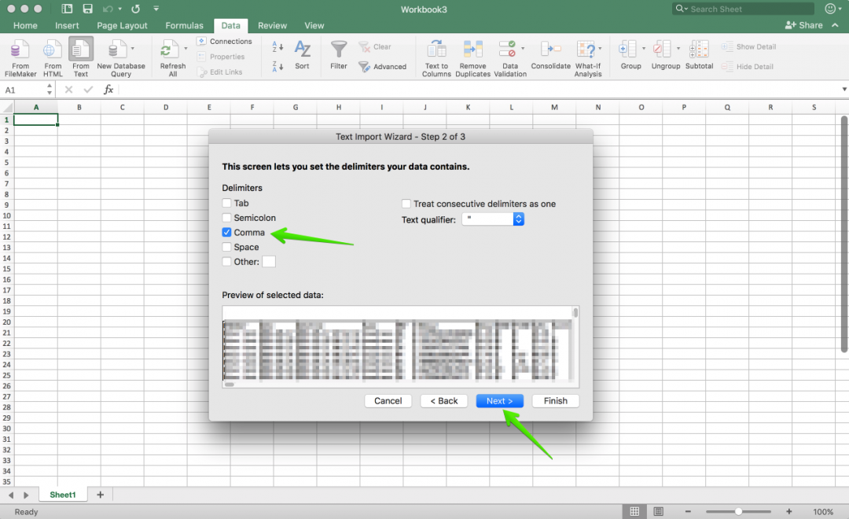Cancel the Text Import Wizard
The image size is (849, 519).
click(x=388, y=400)
